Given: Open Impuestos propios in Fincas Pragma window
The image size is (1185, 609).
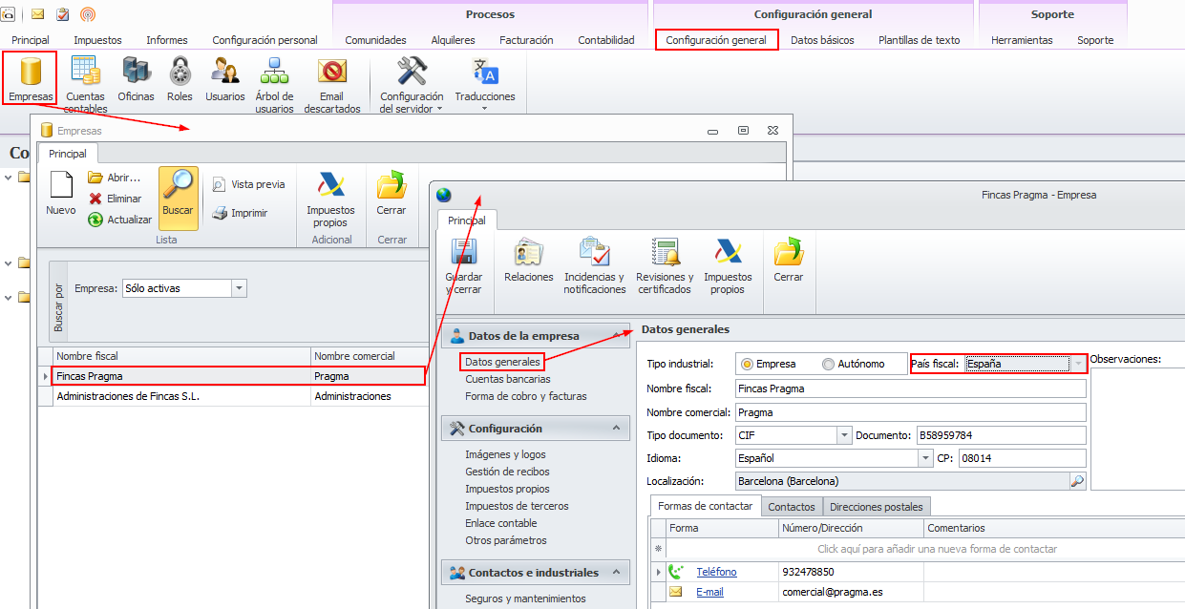Looking at the screenshot, I should [728, 265].
